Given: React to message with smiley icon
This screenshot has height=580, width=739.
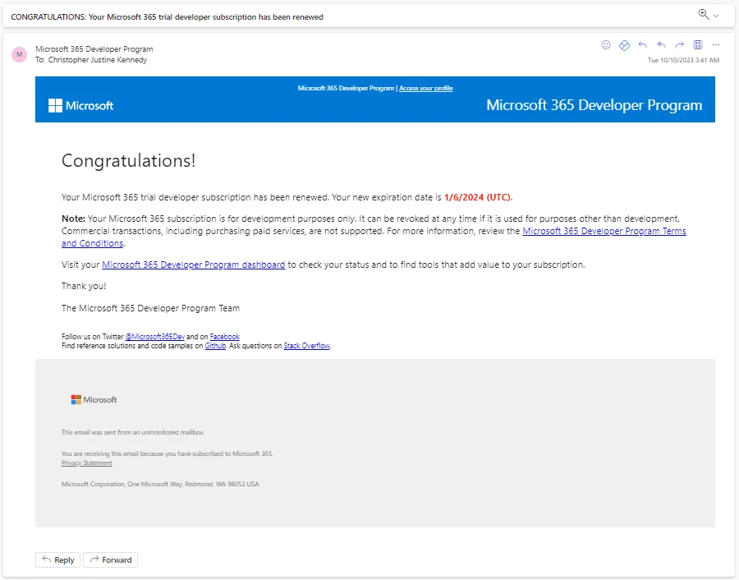Looking at the screenshot, I should [606, 45].
